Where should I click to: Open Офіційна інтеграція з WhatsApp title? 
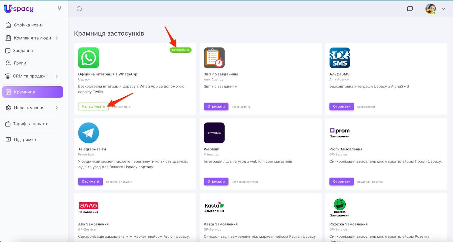click(108, 74)
